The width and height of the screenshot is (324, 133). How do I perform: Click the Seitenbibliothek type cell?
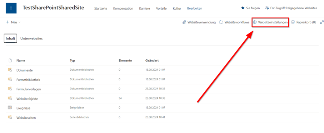[79, 117]
